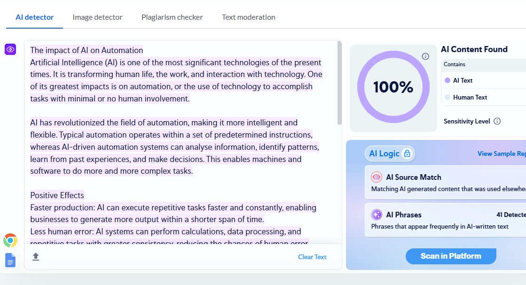Click the AI Source Match icon
526x285 pixels.
[x=377, y=177]
